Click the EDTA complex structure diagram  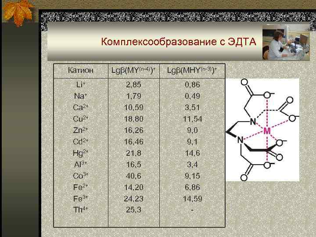point(262,130)
